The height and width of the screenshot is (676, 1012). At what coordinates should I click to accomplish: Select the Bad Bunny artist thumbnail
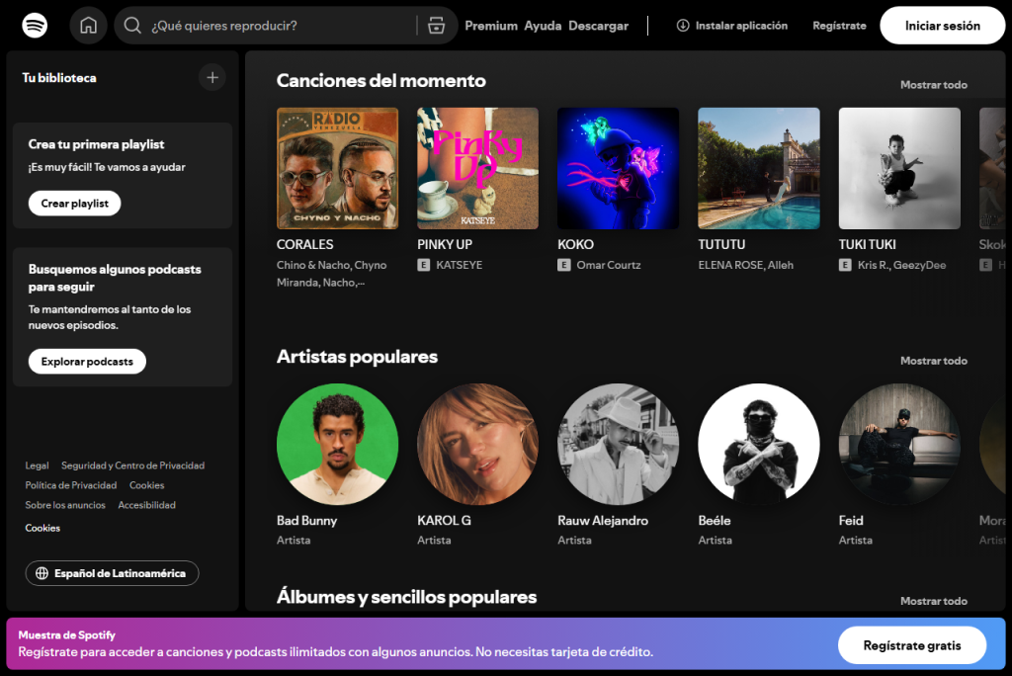[x=337, y=444]
